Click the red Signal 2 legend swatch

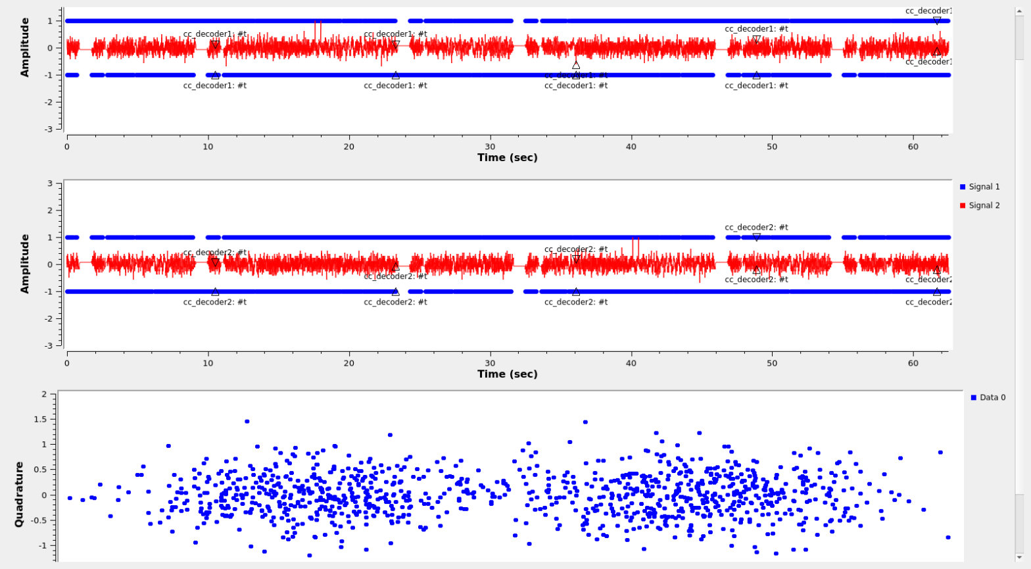pos(963,206)
